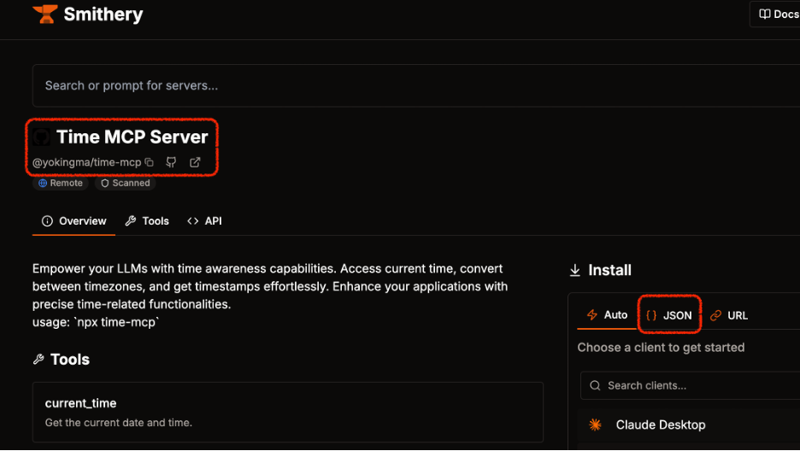Click the @yokingma/time-mcp handle text

pyautogui.click(x=86, y=162)
